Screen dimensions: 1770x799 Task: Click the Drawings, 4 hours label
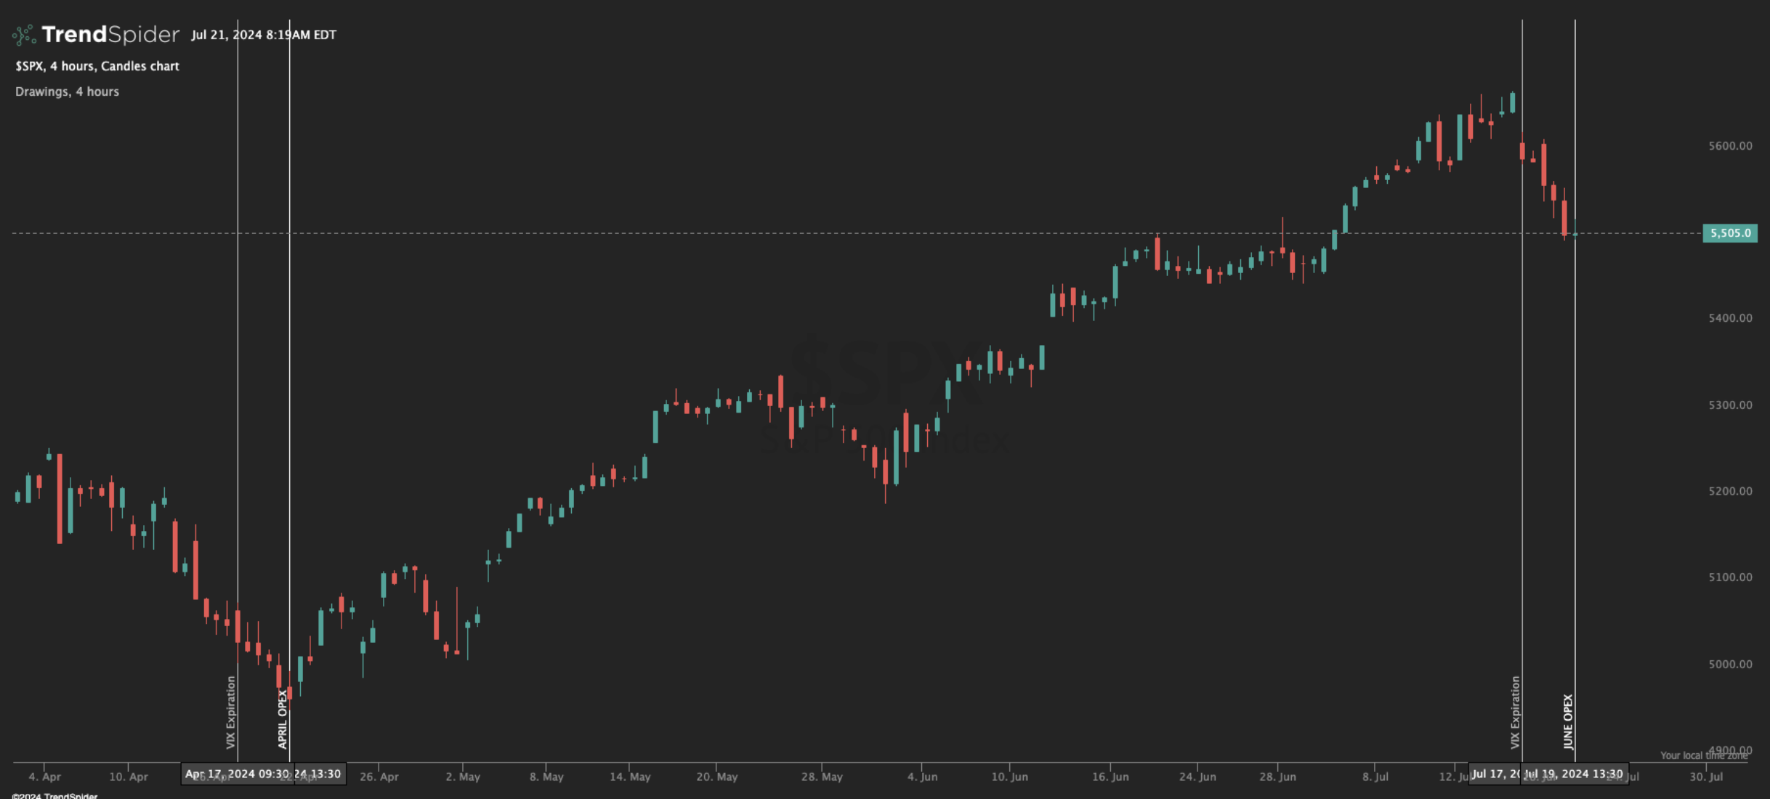coord(67,92)
